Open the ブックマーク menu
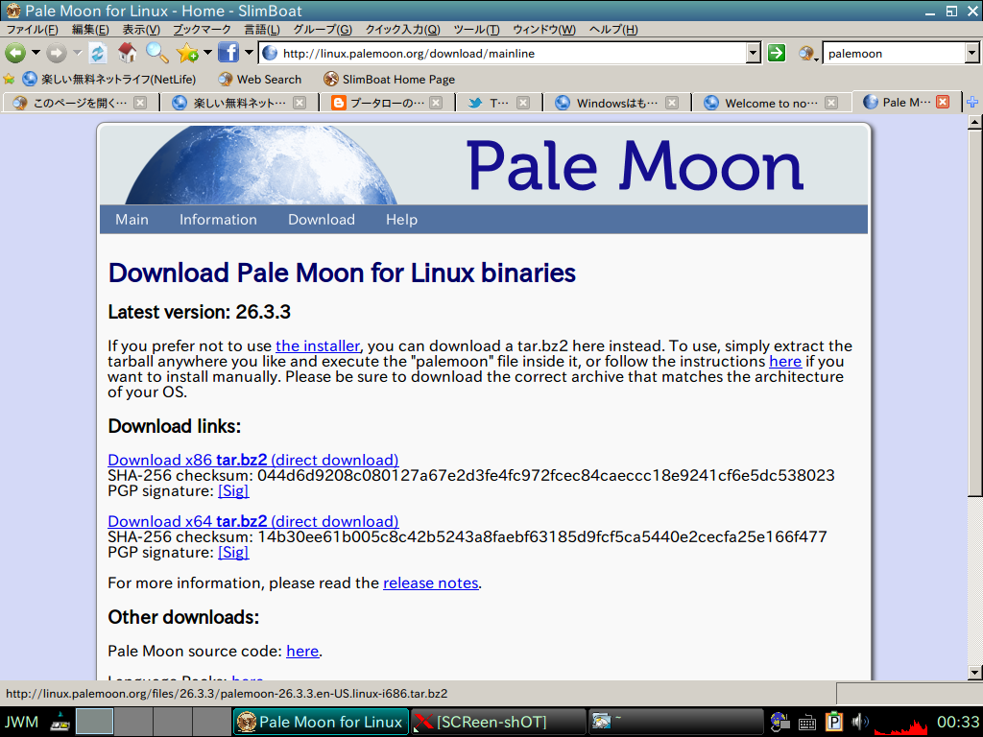This screenshot has height=737, width=983. point(202,30)
